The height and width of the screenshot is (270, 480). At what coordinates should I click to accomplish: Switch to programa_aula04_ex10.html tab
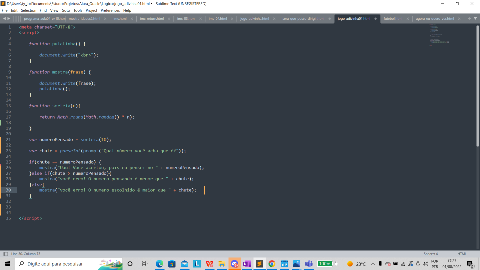click(x=44, y=18)
